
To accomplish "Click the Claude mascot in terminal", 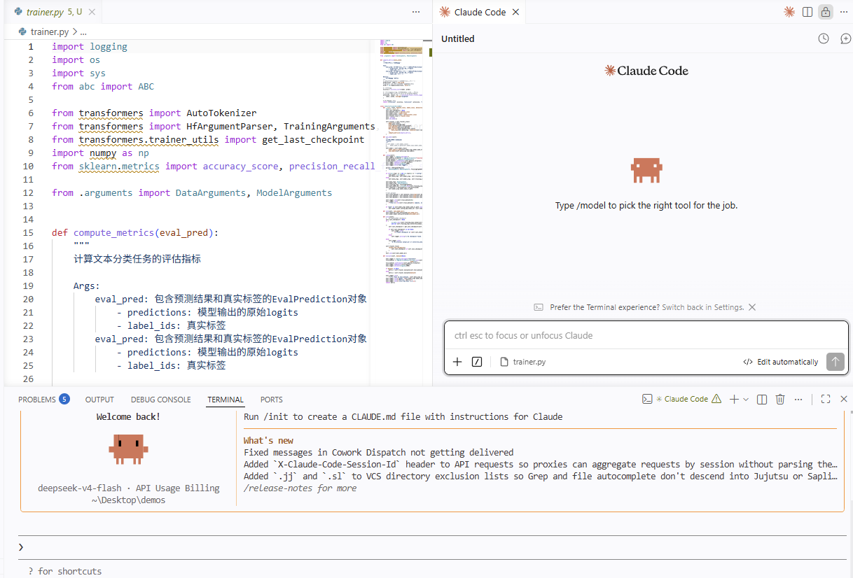I will (x=128, y=449).
